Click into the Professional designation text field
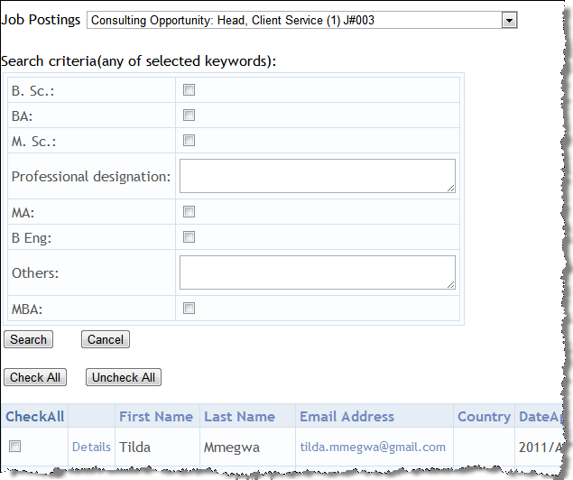573x480 pixels. coord(317,176)
